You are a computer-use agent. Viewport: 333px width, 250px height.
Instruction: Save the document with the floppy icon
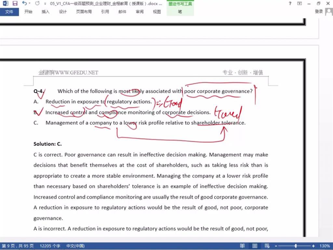click(15, 3)
